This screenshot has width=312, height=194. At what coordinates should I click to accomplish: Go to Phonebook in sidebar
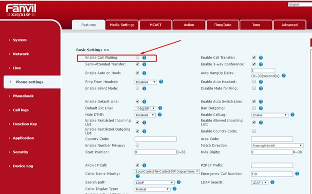pos(23,96)
